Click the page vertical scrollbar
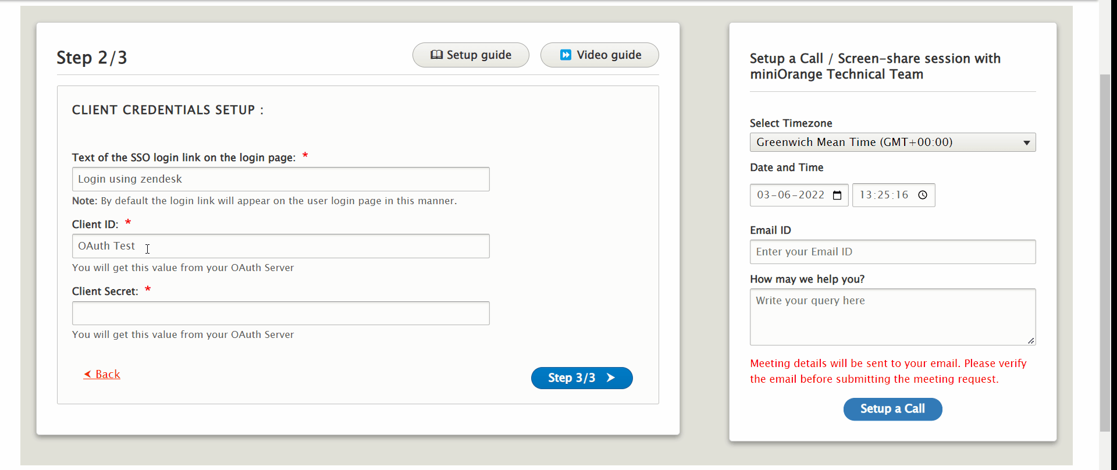This screenshot has width=1117, height=470. pyautogui.click(x=1105, y=253)
